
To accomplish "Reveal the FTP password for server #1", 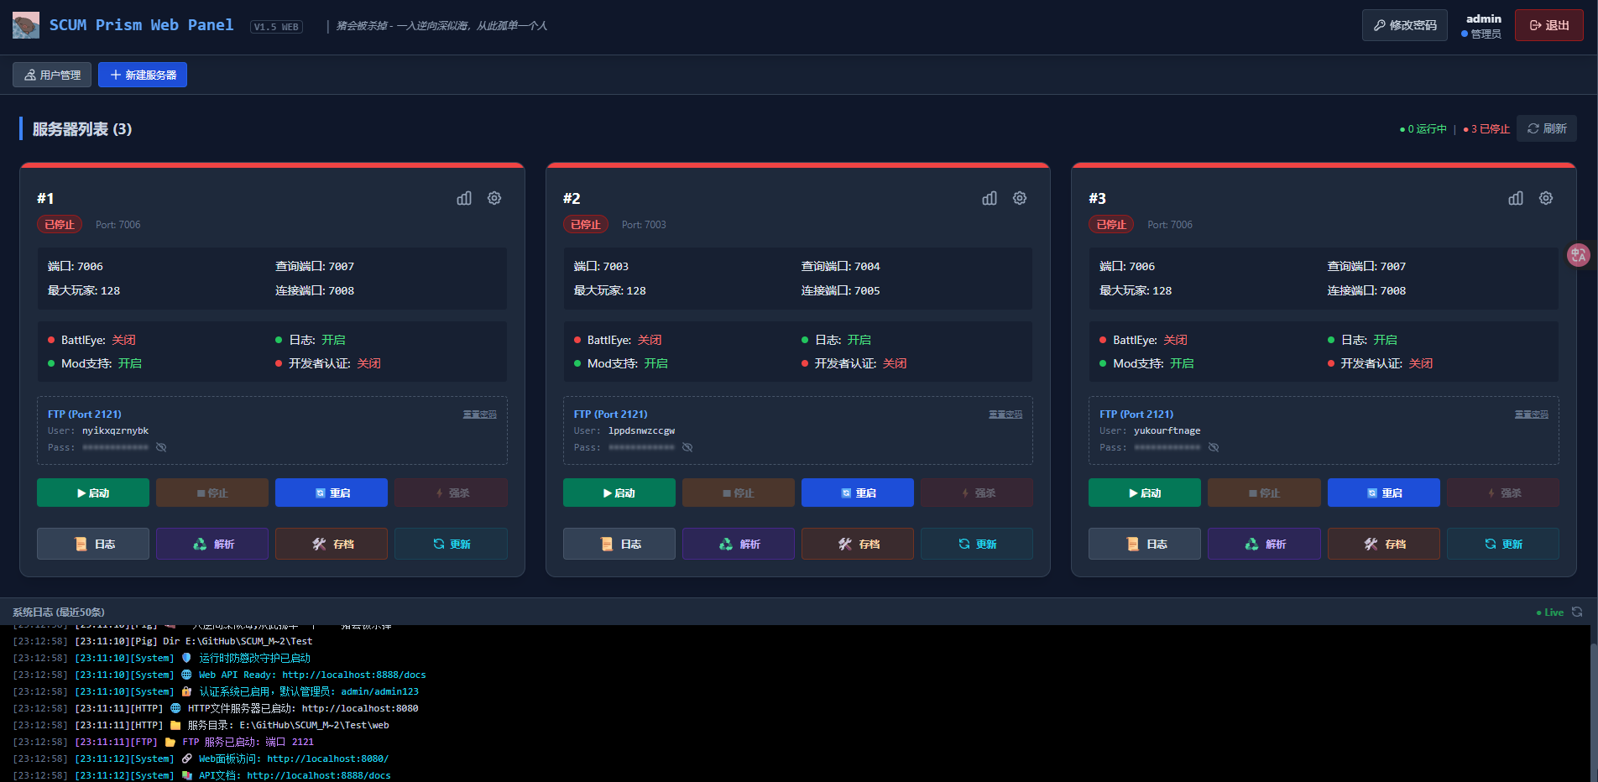I will (161, 447).
